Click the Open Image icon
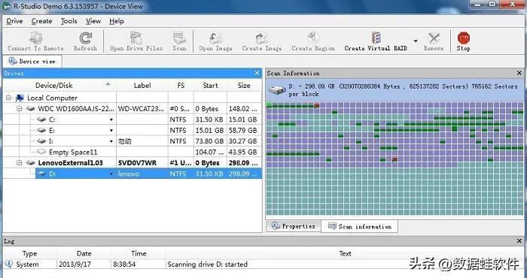 [x=215, y=41]
